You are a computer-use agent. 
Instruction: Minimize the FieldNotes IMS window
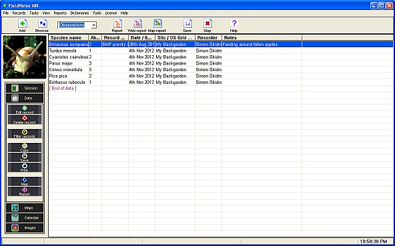(x=374, y=5)
